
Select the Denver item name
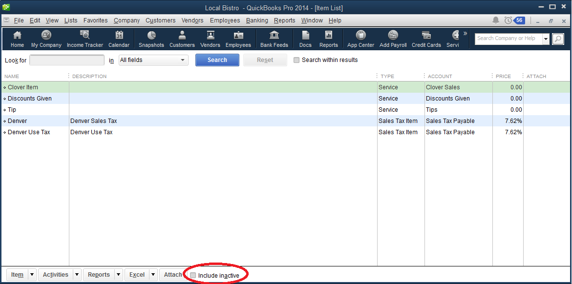click(18, 121)
